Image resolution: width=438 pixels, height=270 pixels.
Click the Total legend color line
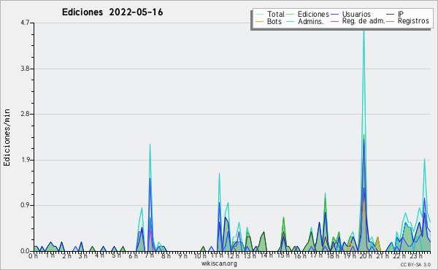pyautogui.click(x=259, y=15)
